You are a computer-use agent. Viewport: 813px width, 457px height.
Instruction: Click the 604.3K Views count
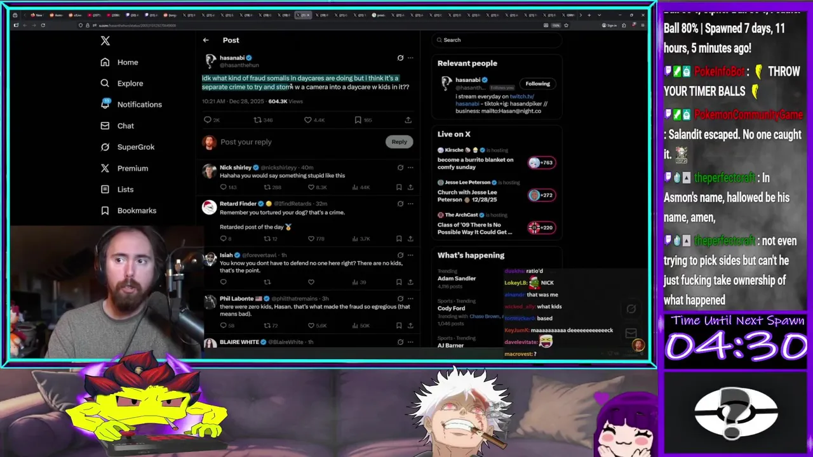pyautogui.click(x=285, y=102)
